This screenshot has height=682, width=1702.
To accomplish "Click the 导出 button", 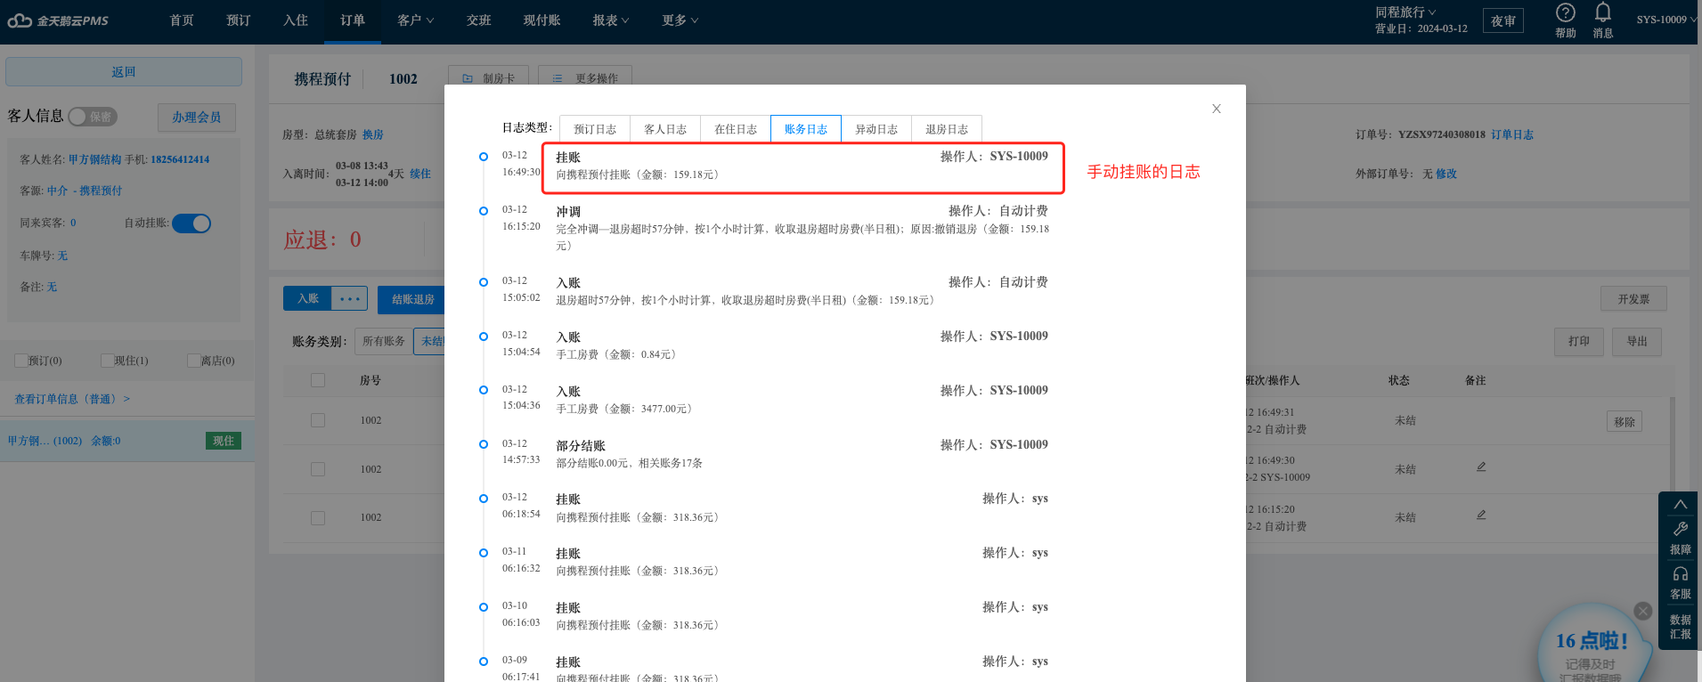I will [x=1637, y=341].
